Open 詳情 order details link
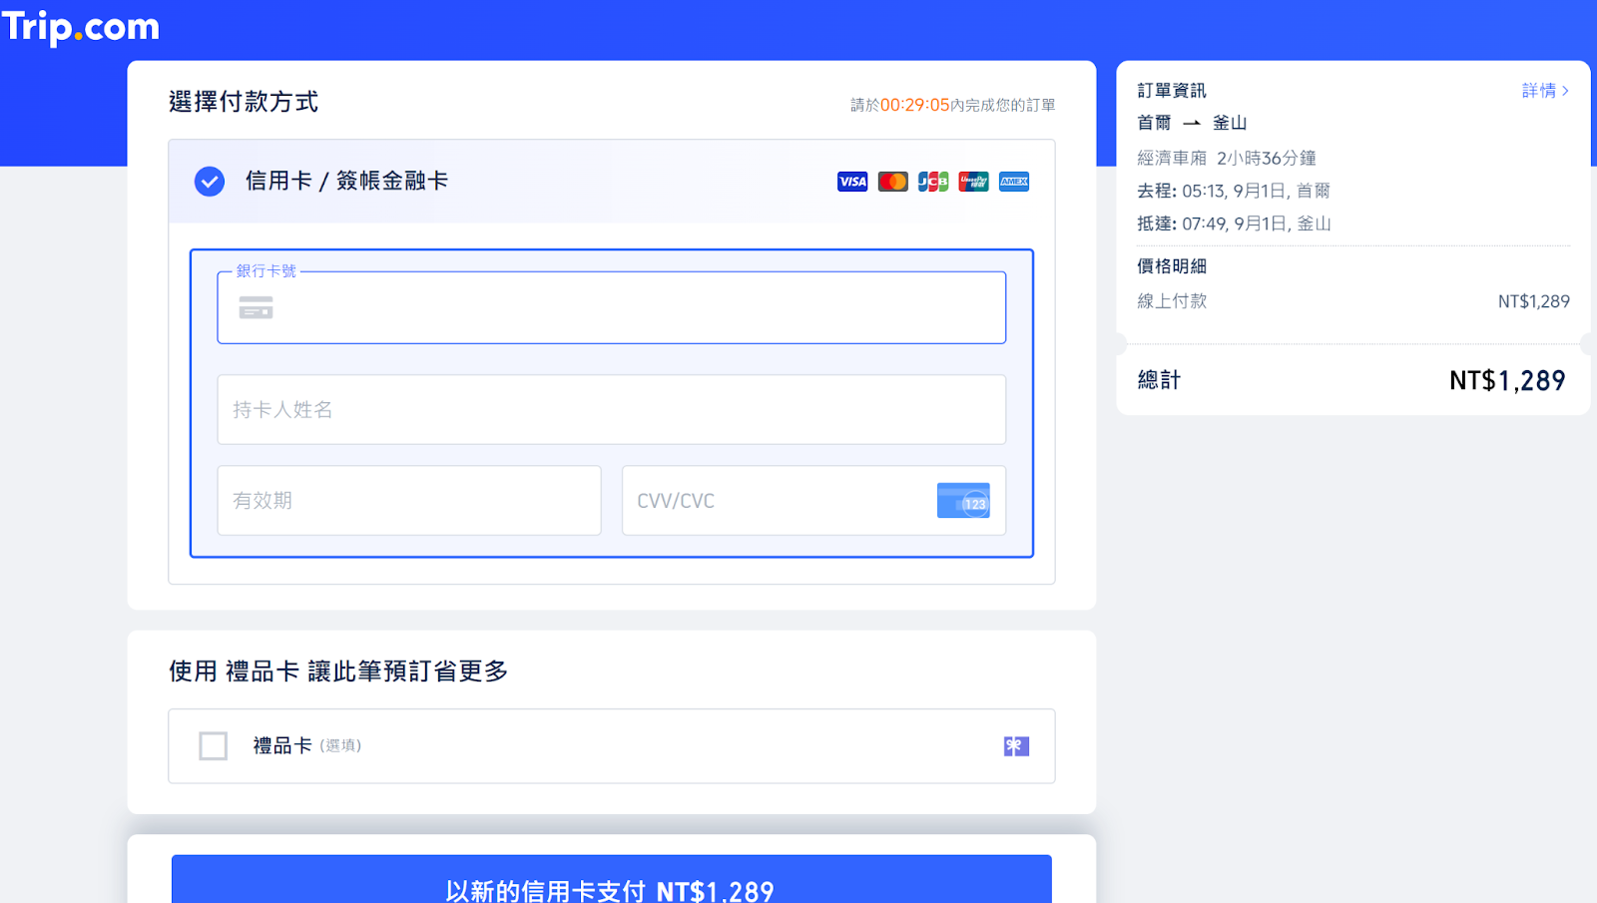1597x903 pixels. 1545,90
